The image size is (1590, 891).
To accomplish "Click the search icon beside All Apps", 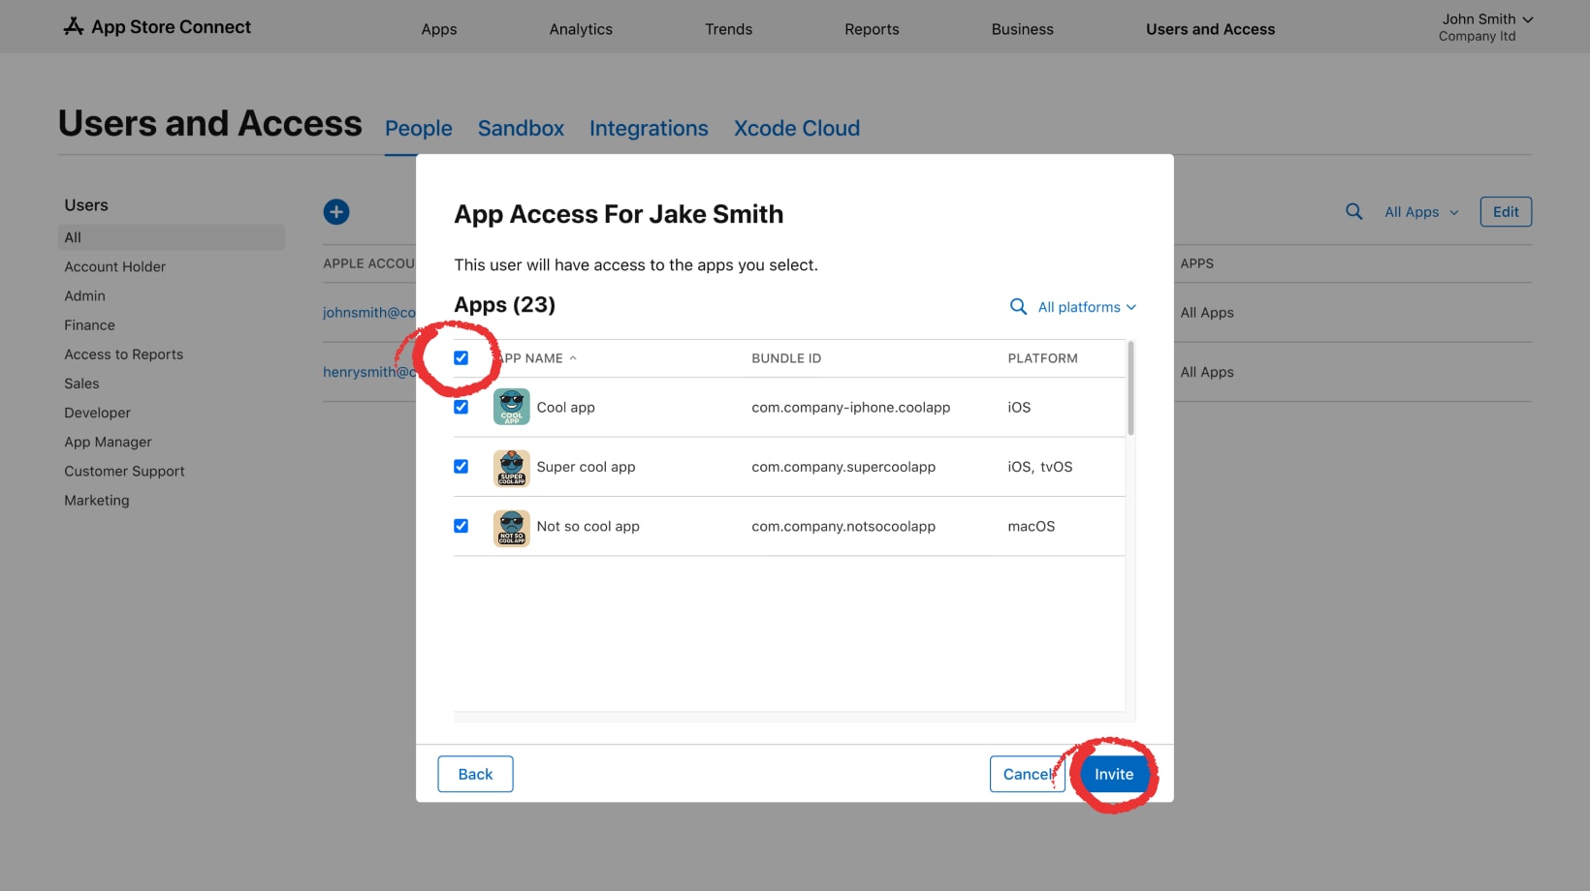I will (1354, 211).
